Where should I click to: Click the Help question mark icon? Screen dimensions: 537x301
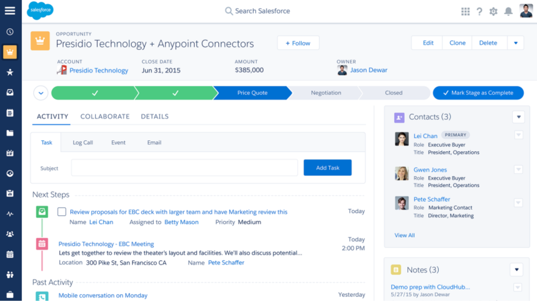(x=480, y=11)
